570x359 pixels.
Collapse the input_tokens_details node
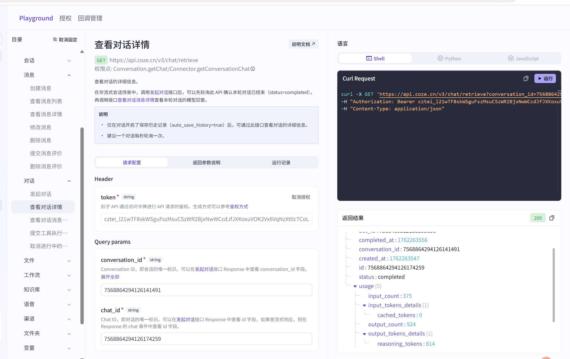tap(364, 305)
